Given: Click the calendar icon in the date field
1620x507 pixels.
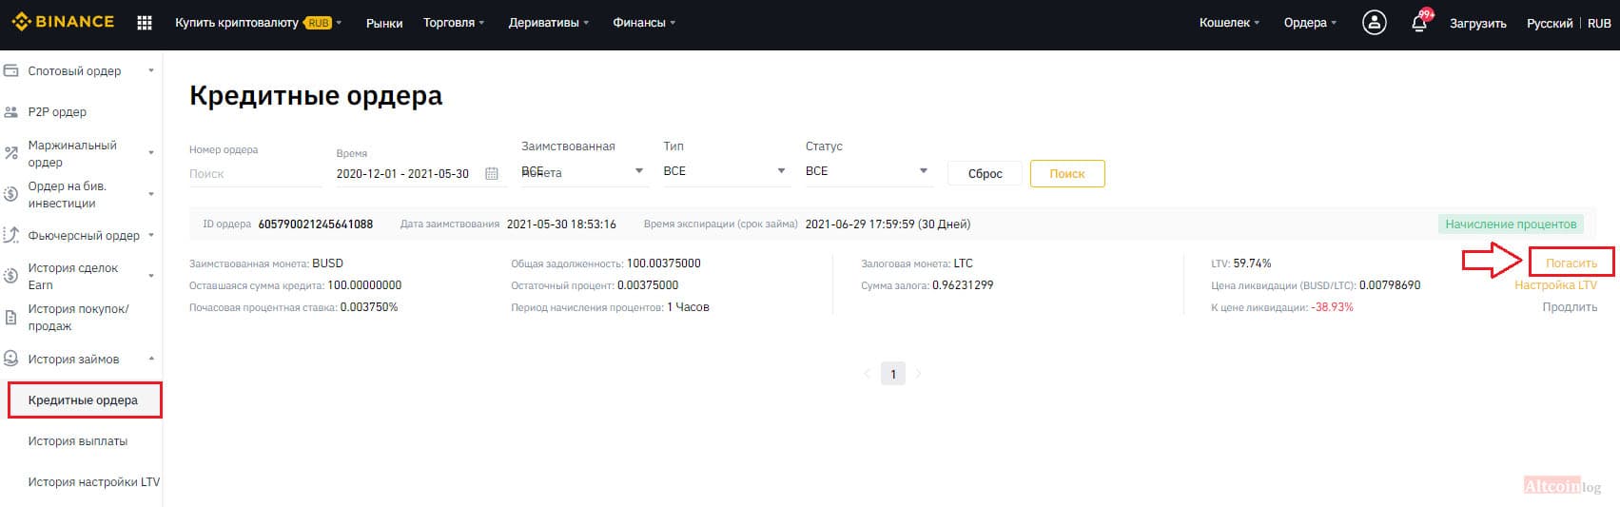Looking at the screenshot, I should [x=492, y=173].
